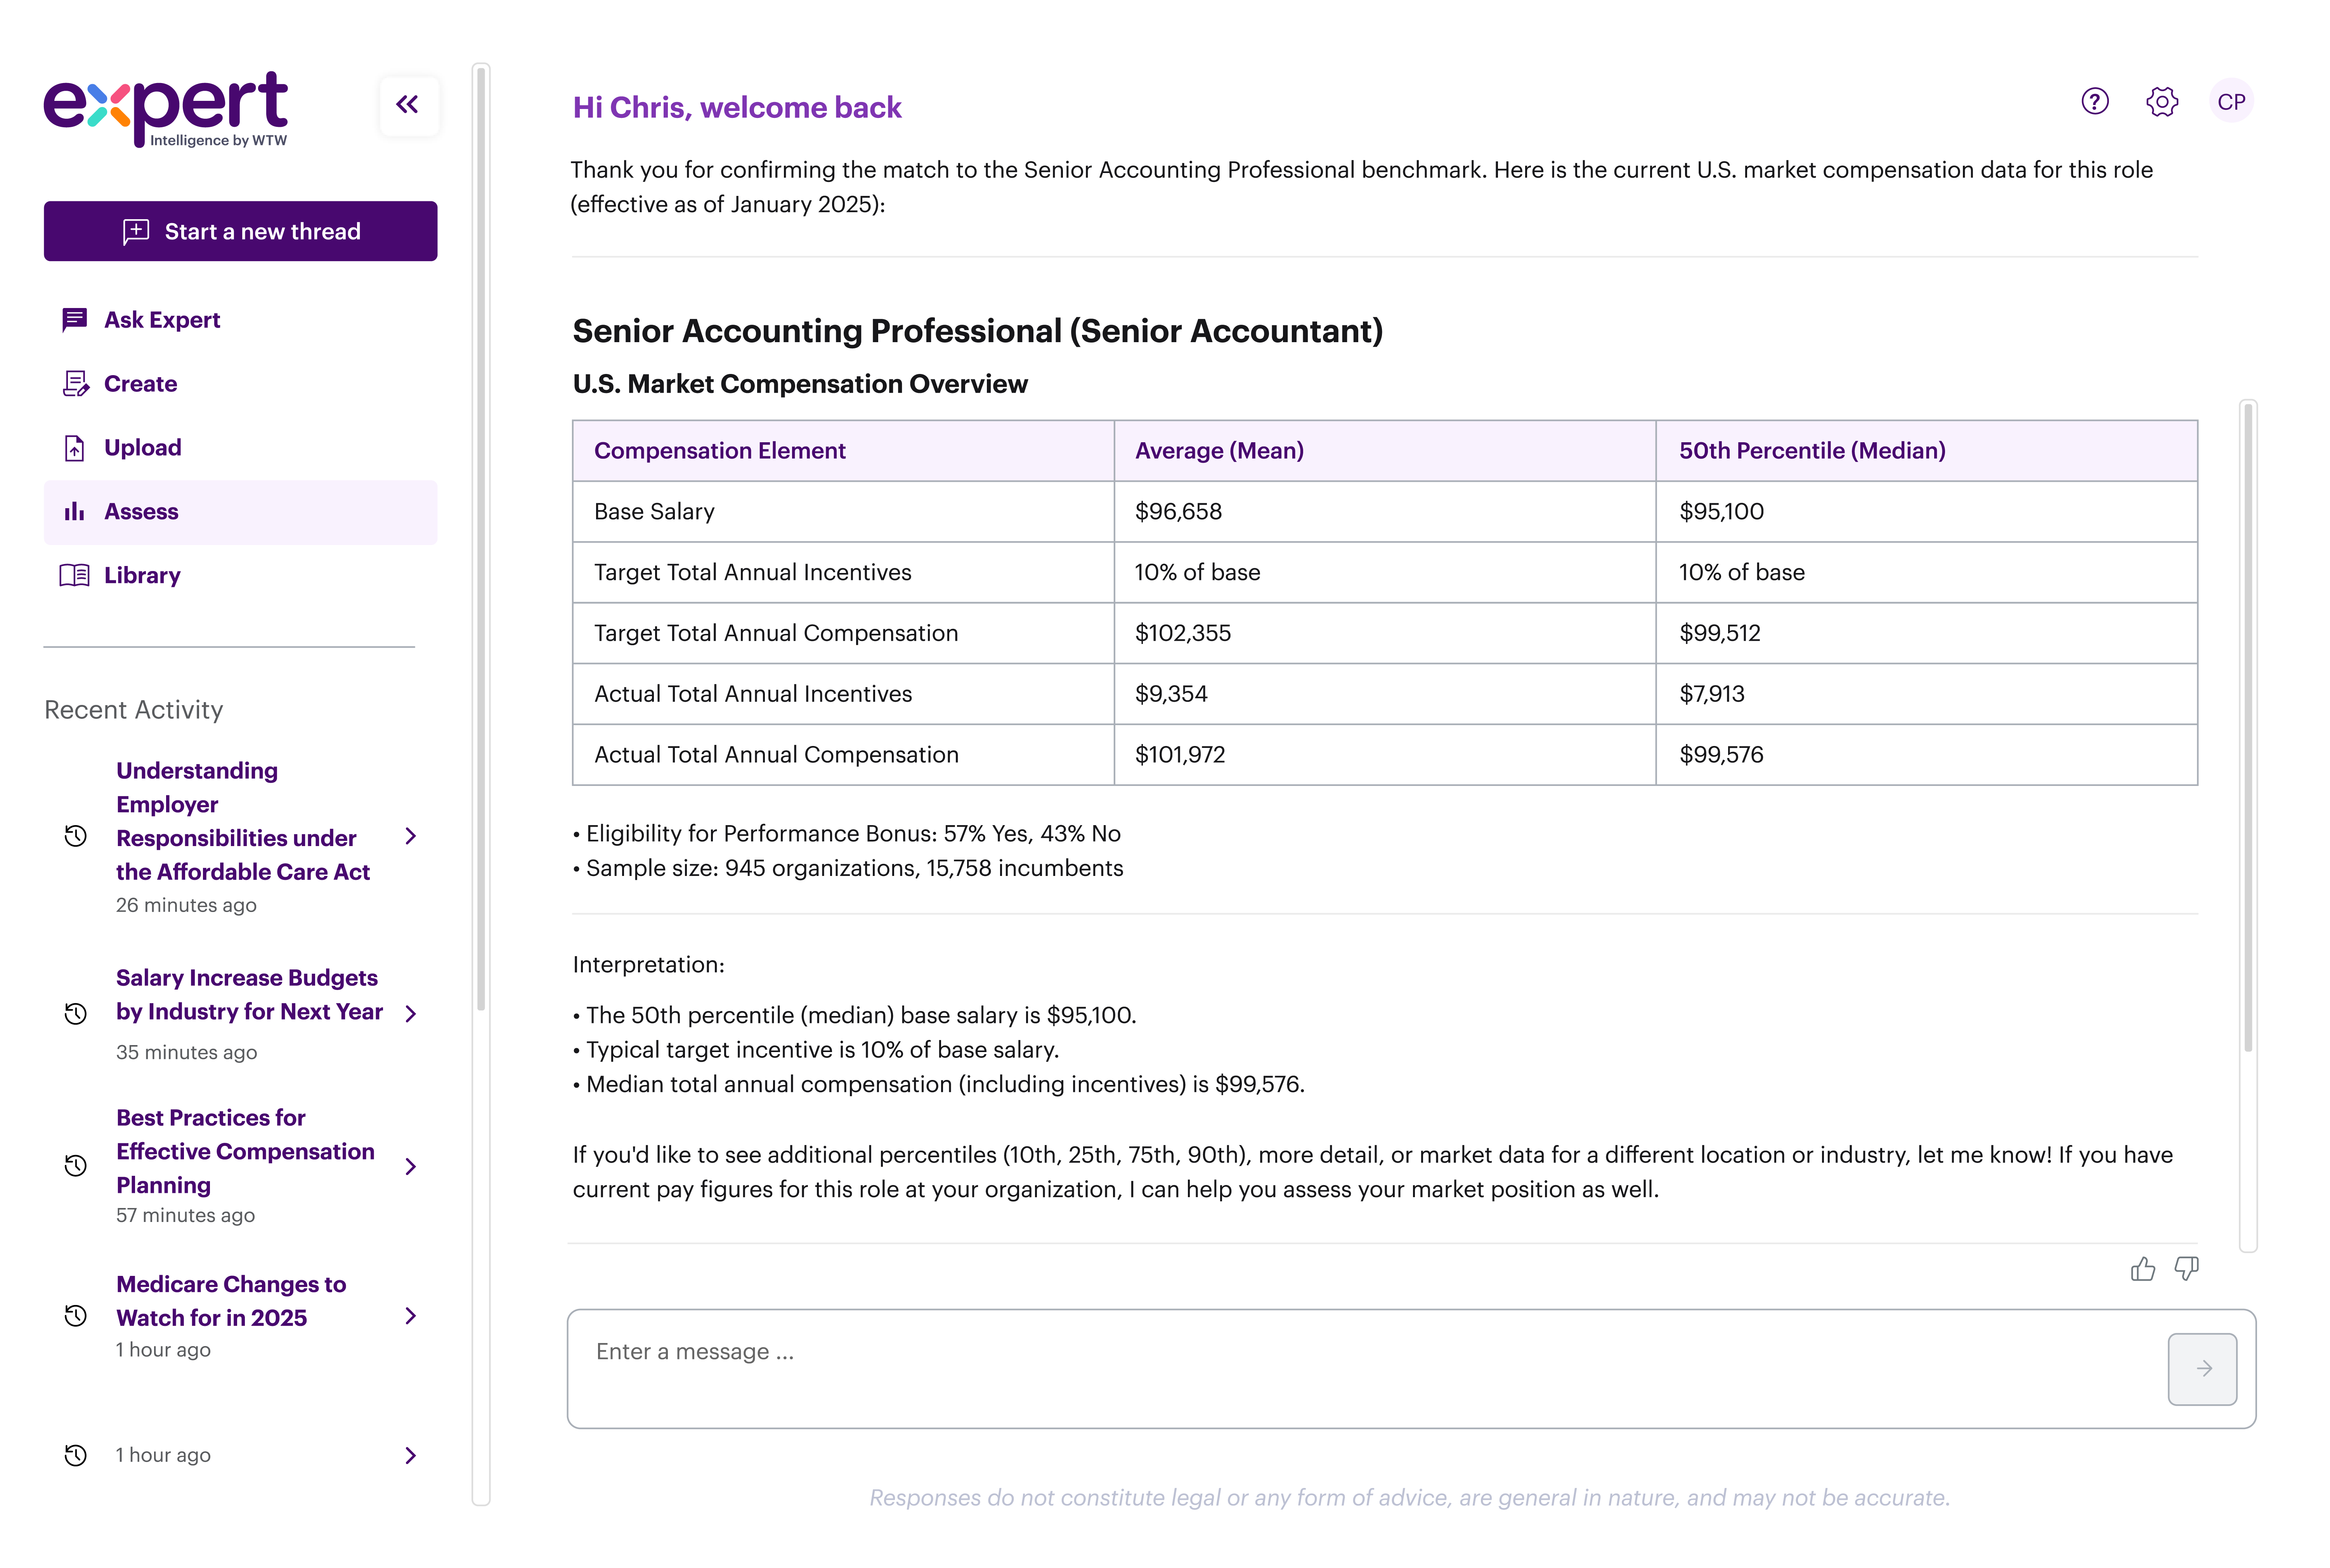2330x1568 pixels.
Task: Open the Library section
Action: coord(142,576)
